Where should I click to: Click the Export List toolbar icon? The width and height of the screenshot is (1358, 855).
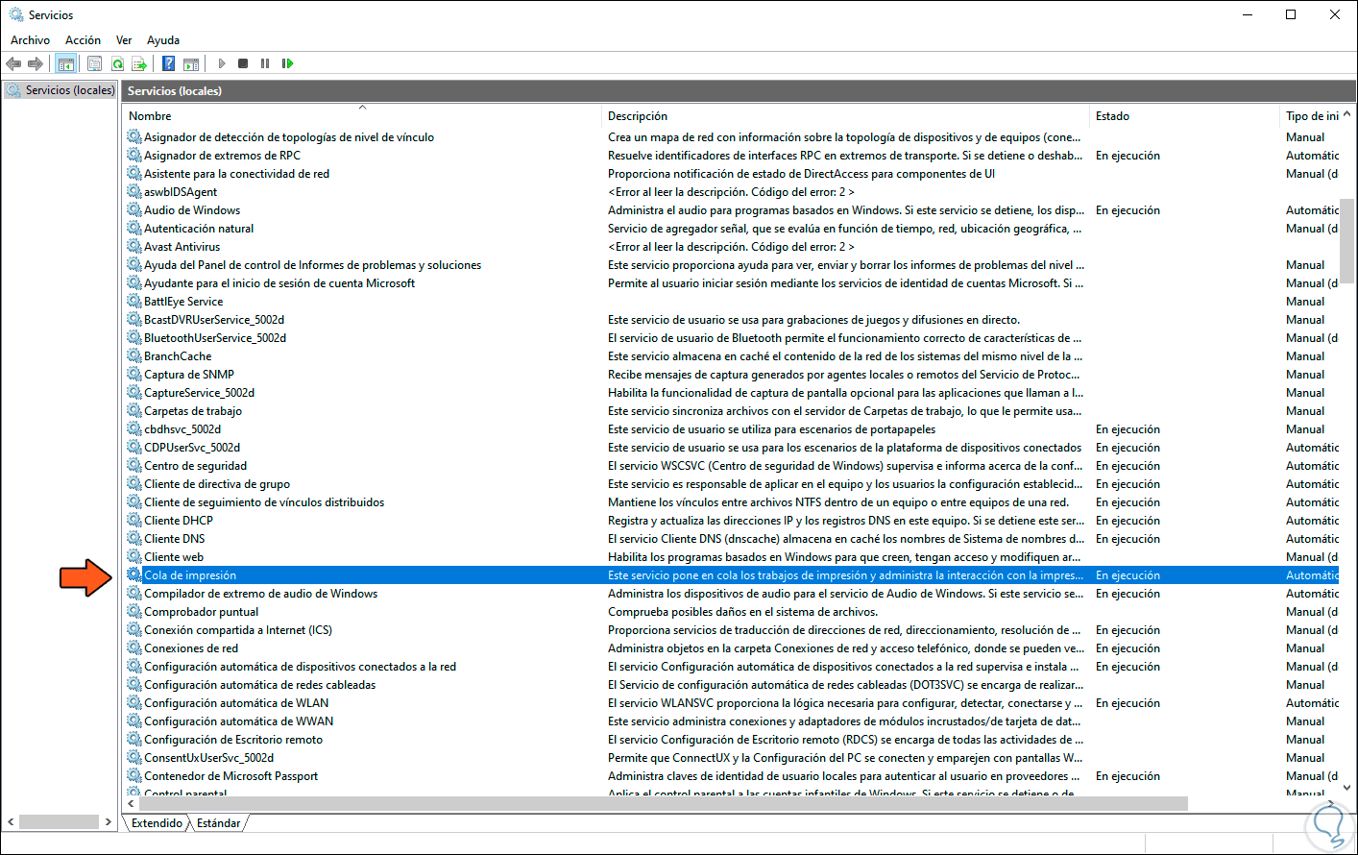139,63
